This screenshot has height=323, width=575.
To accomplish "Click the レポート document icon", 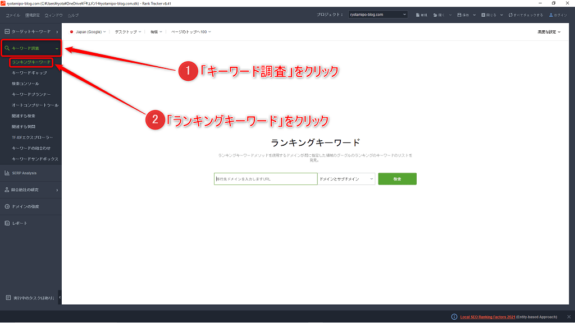I will 7,223.
